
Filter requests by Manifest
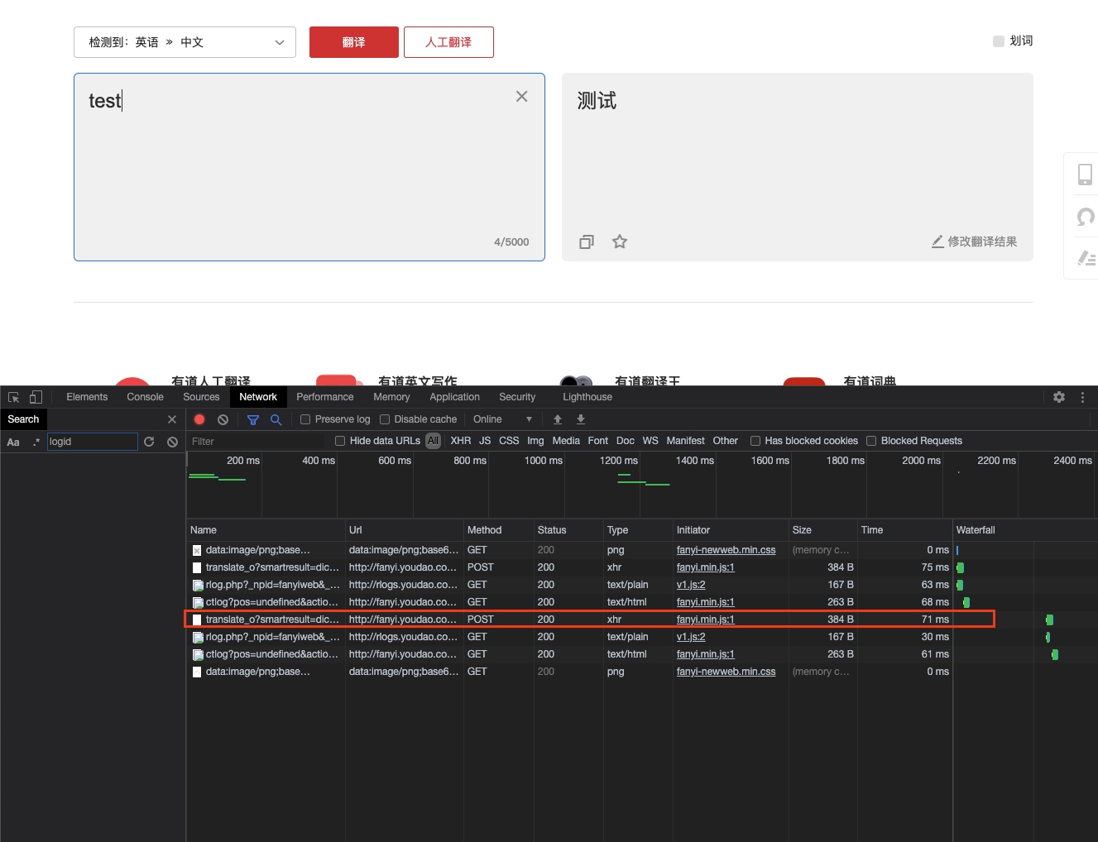pyautogui.click(x=685, y=441)
